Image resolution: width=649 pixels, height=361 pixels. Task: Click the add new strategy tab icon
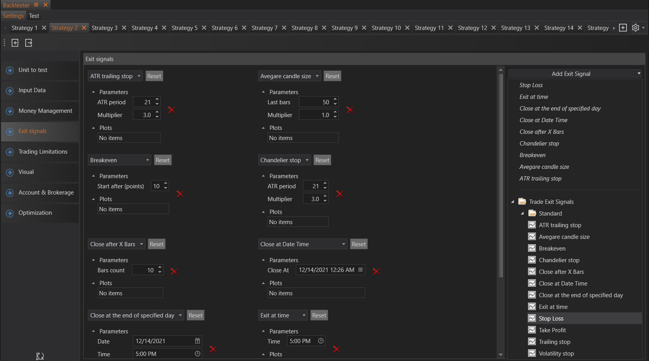tap(623, 28)
